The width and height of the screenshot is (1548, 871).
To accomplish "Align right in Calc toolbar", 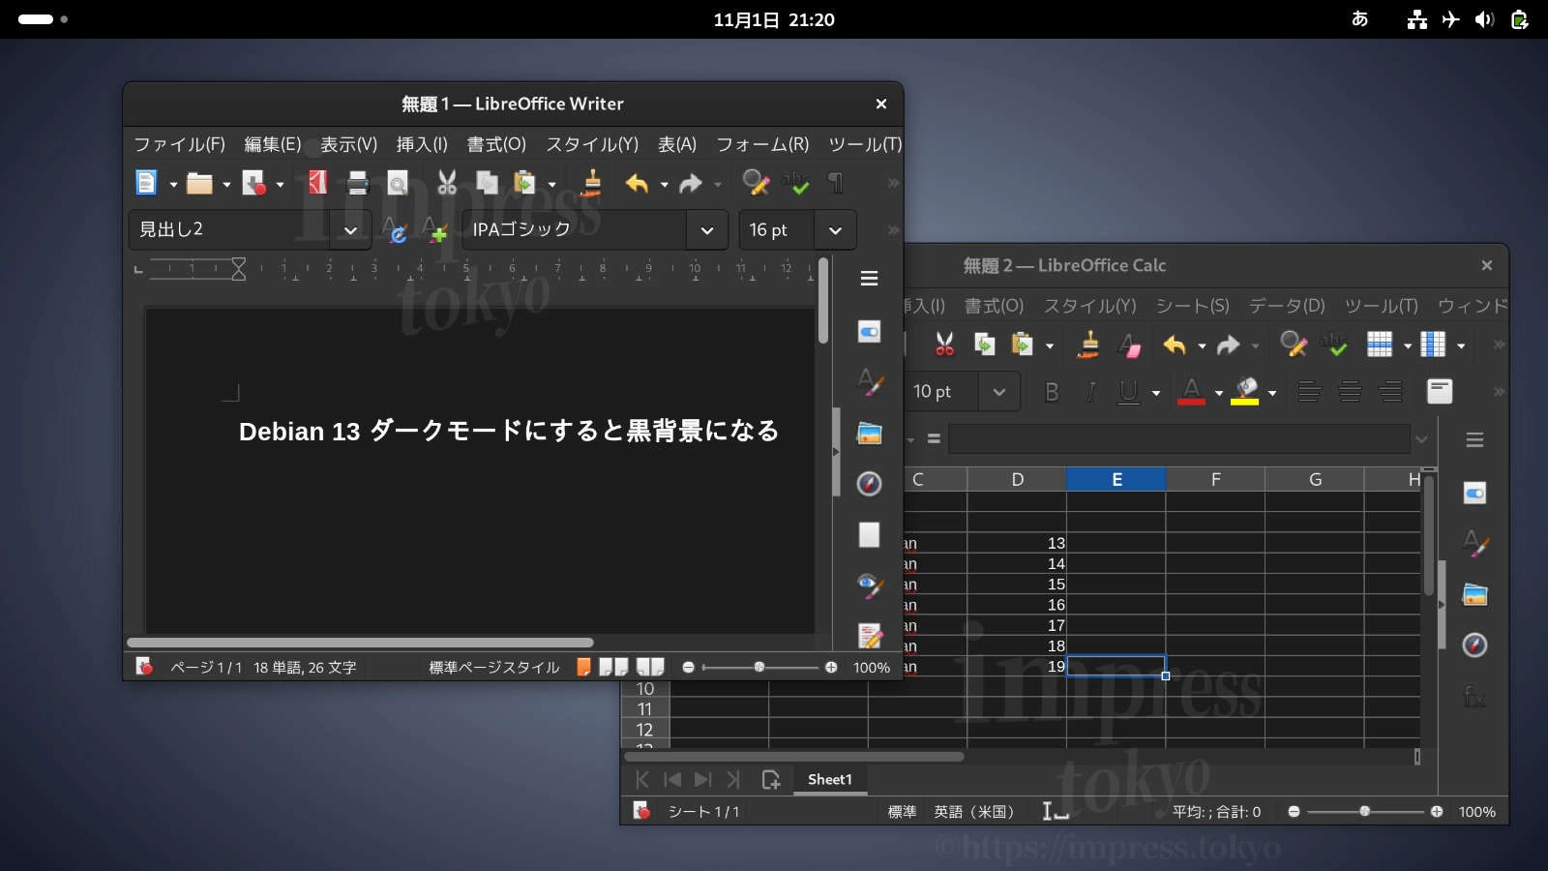I will pyautogui.click(x=1390, y=392).
